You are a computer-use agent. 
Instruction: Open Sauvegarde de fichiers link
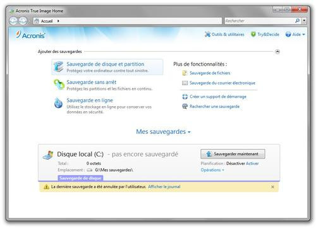click(210, 73)
